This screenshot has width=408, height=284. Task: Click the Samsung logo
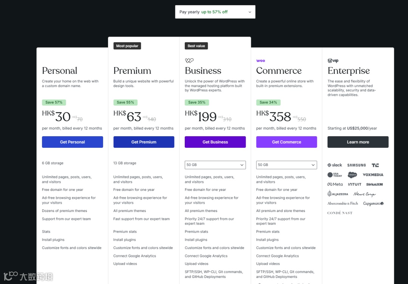[x=357, y=165]
